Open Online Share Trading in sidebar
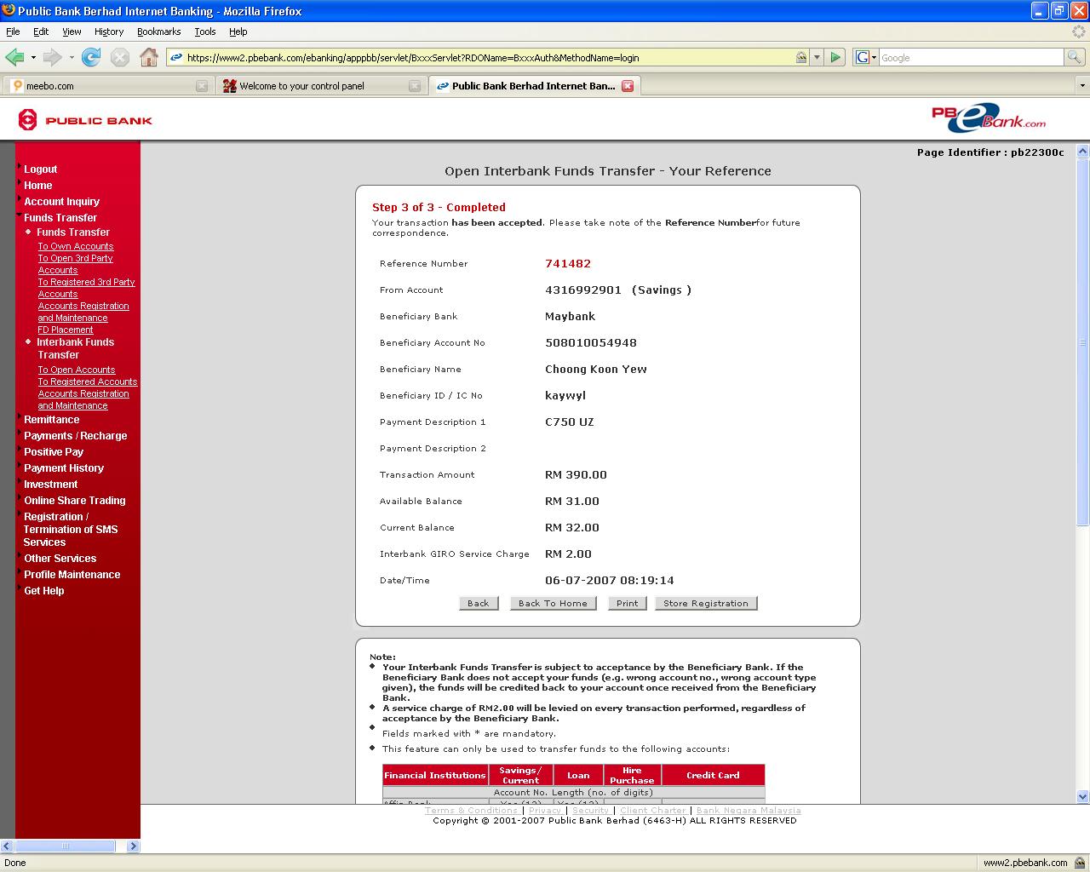Viewport: 1090px width, 872px height. coord(74,501)
